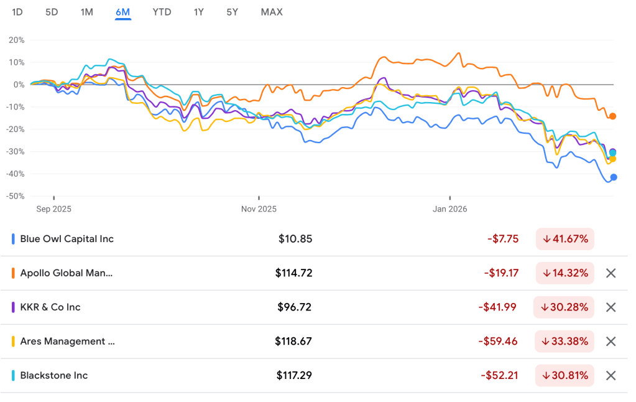Image resolution: width=636 pixels, height=402 pixels.
Task: Remove KKR & Co Inc comparison
Action: click(611, 307)
